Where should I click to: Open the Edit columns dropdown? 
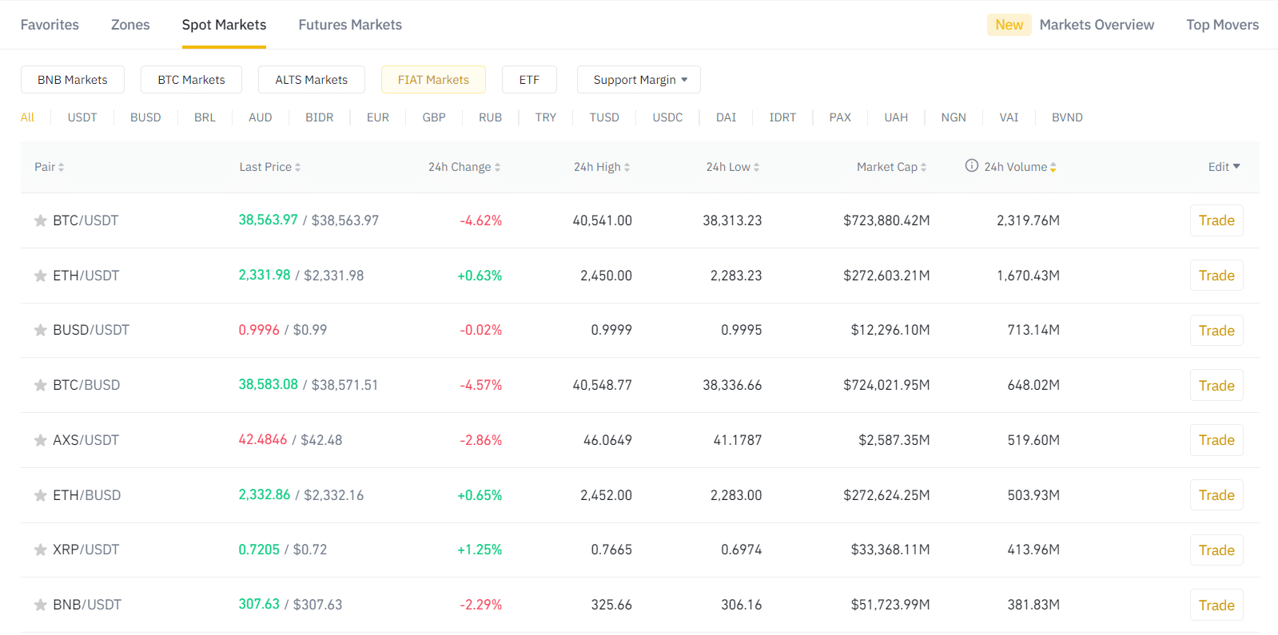[x=1224, y=167]
